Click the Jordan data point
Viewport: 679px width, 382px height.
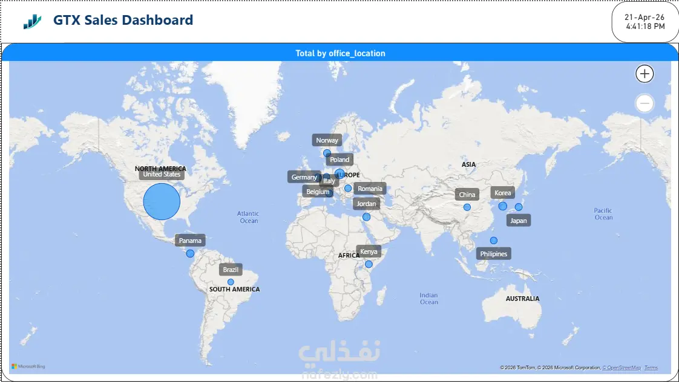(366, 217)
